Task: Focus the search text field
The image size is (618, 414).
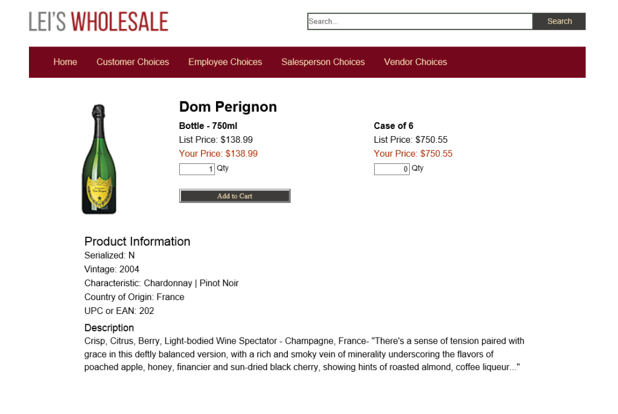Action: [x=419, y=21]
